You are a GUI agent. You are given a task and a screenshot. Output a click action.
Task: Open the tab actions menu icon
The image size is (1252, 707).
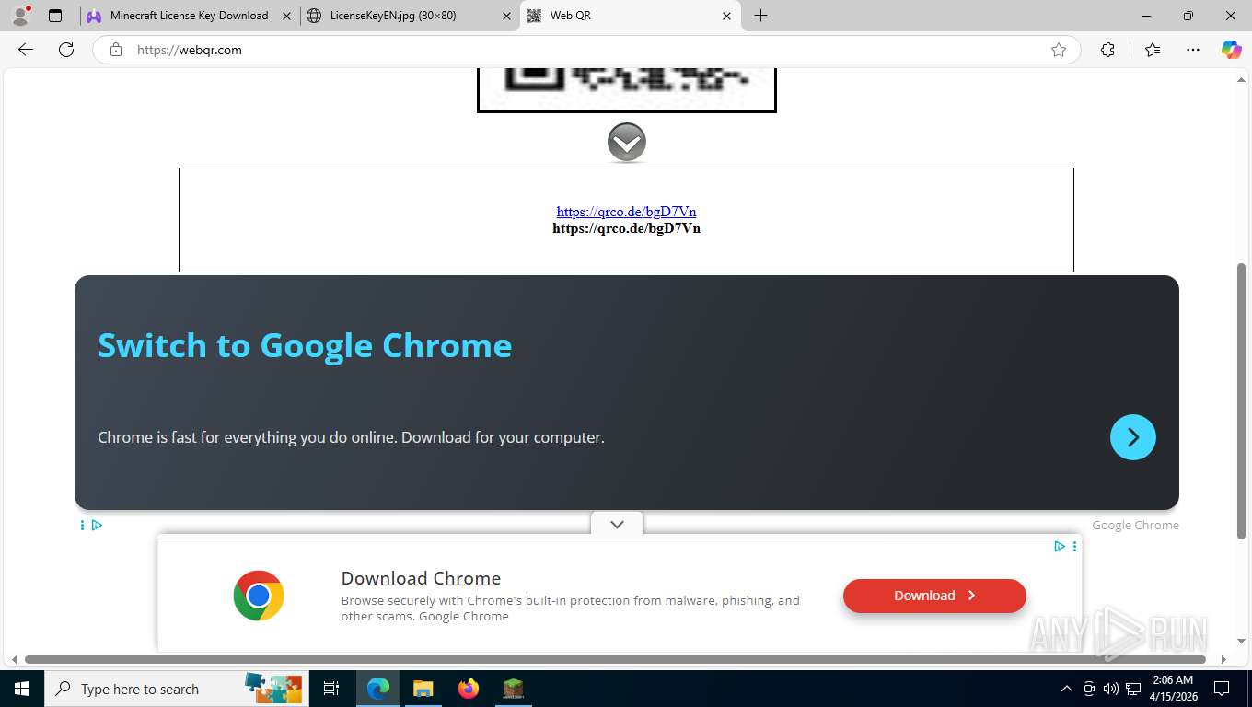[55, 16]
